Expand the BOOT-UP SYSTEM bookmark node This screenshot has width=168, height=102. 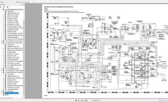click(4, 17)
